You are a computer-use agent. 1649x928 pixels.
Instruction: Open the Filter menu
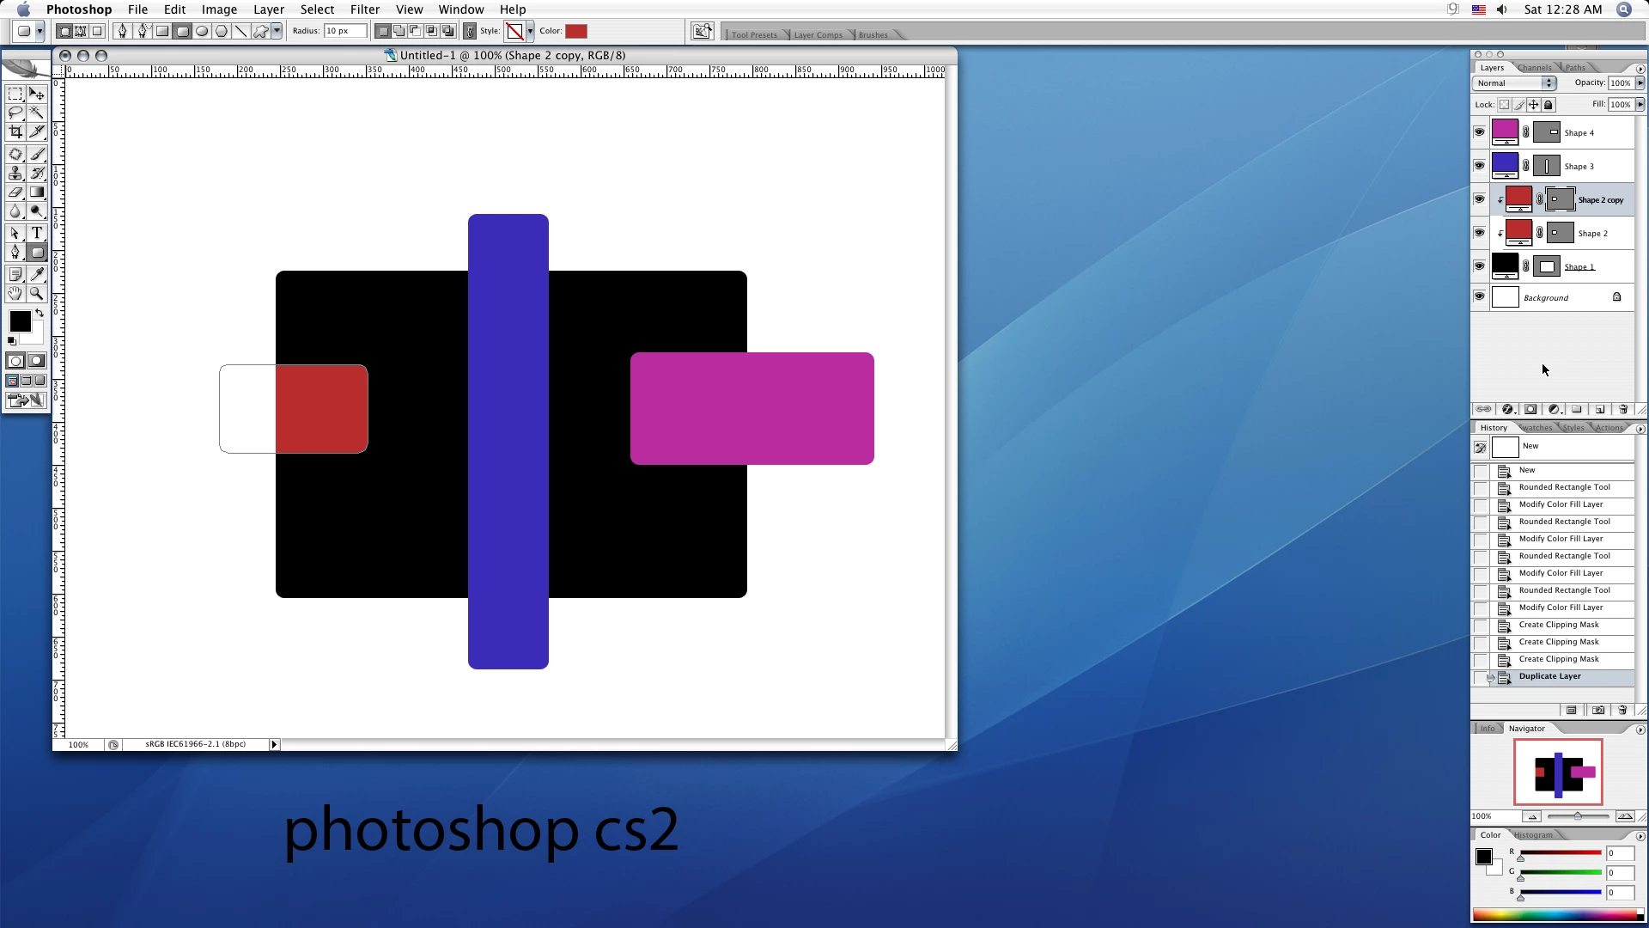point(364,9)
